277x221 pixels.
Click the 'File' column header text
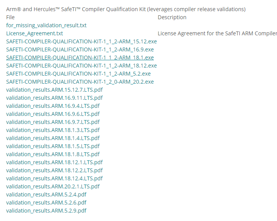point(10,17)
